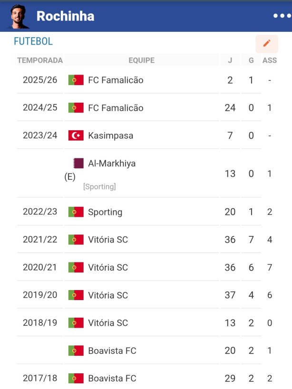The height and width of the screenshot is (389, 292).
Task: Open the Kasimpasa team link
Action: [x=111, y=136]
